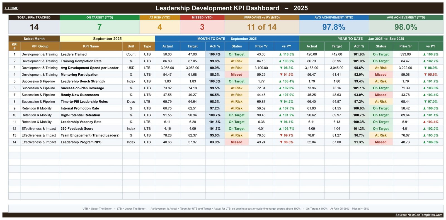Click YTD Missed status for Ready-Now Successors
This screenshot has height=220, width=446.
tap(381, 95)
